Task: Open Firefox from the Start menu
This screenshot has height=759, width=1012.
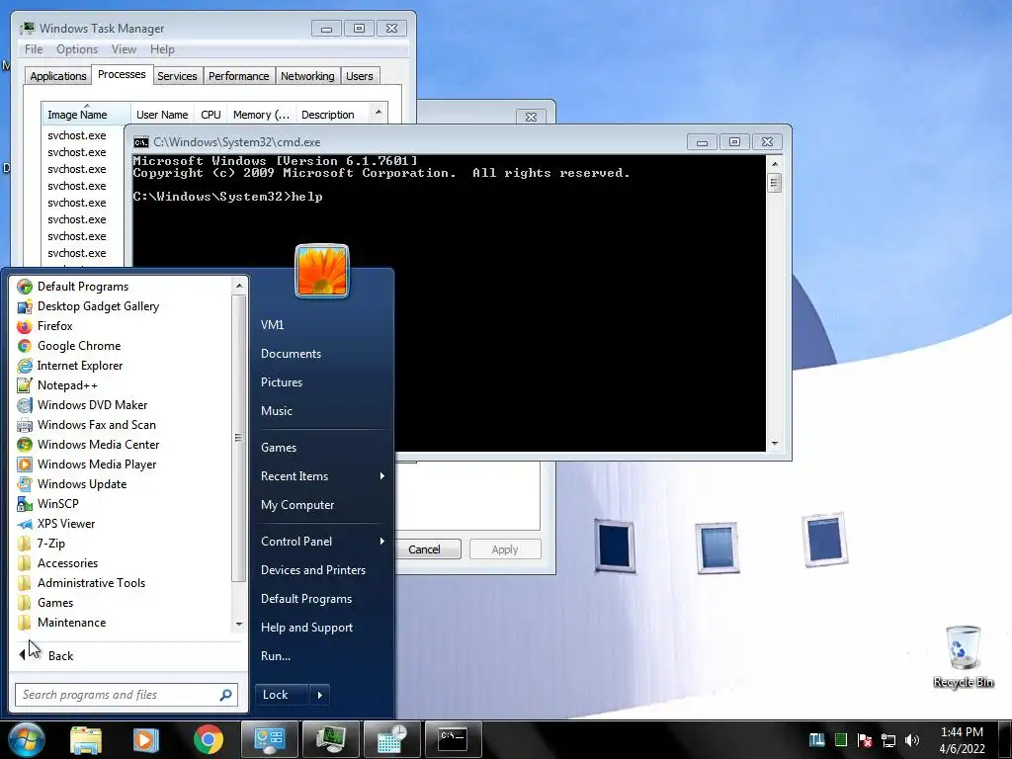Action: (55, 326)
